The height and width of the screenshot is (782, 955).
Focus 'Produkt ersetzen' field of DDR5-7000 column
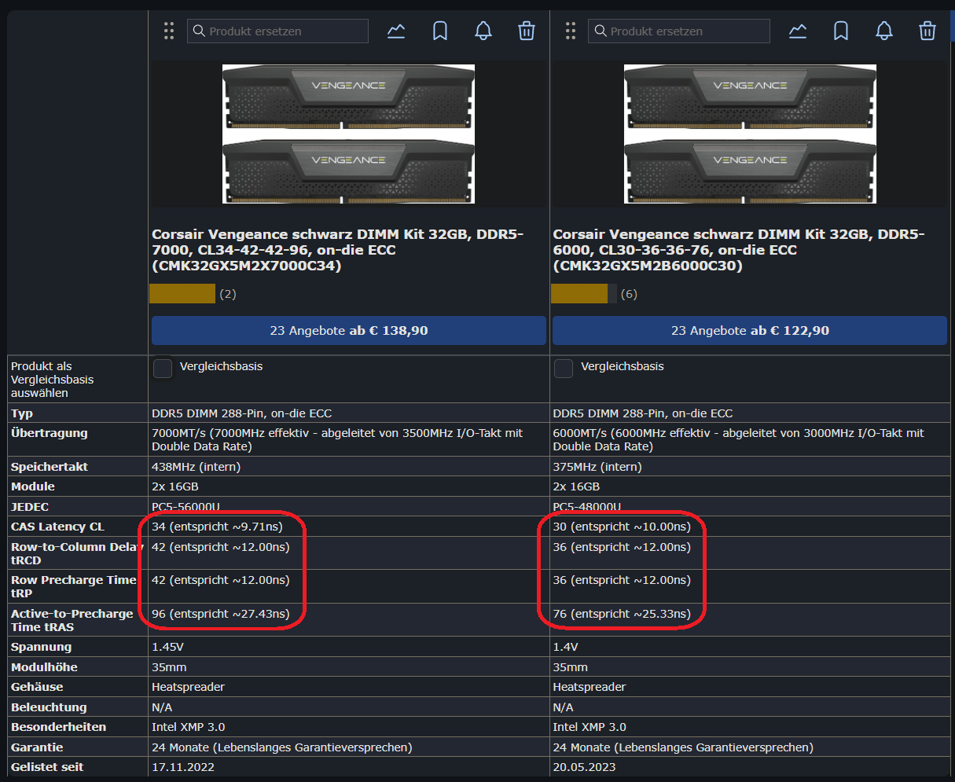277,31
